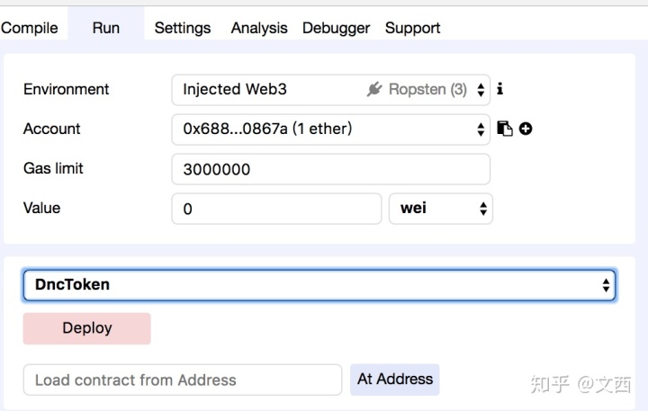Create new account with plus icon
The width and height of the screenshot is (648, 411).
[526, 129]
